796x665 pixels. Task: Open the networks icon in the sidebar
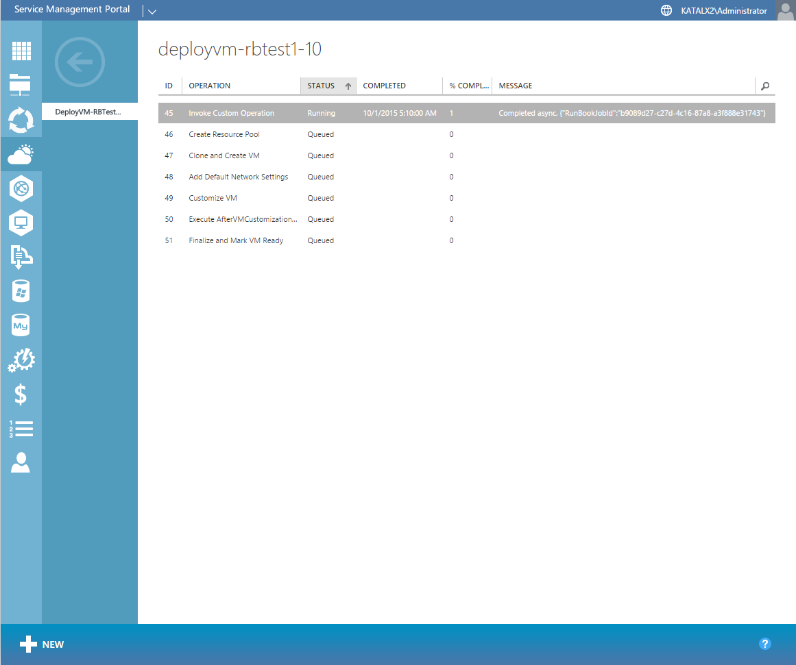click(21, 85)
